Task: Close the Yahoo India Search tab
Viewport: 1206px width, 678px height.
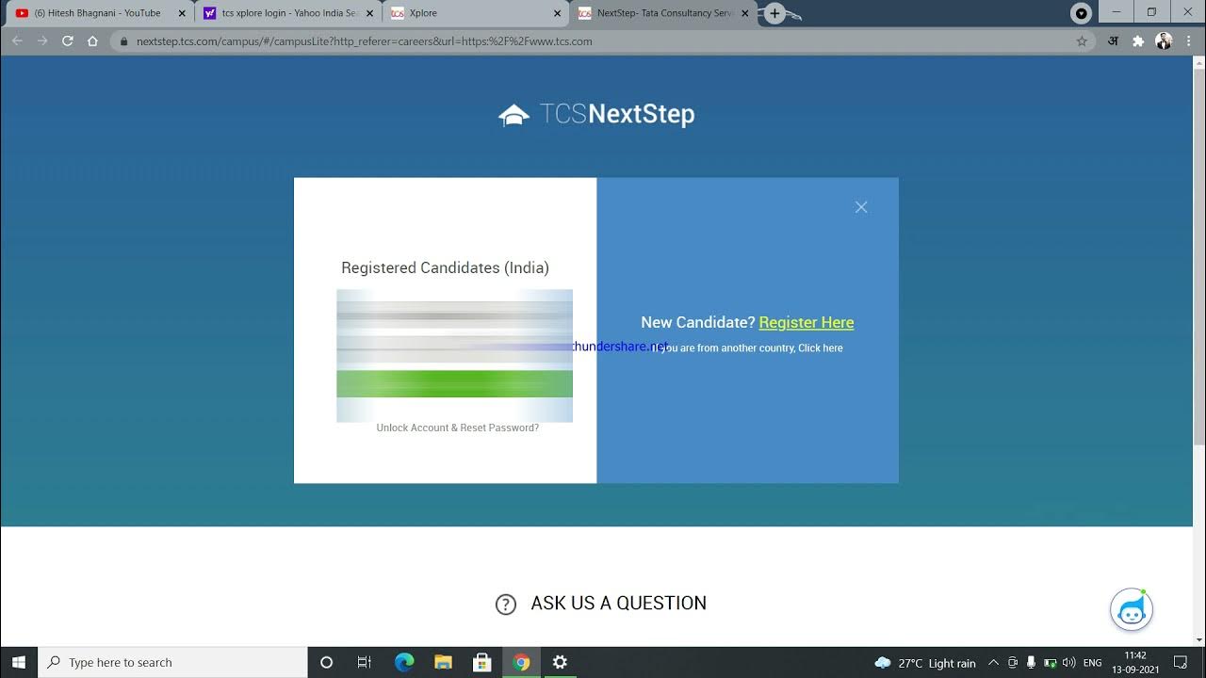Action: pos(369,13)
